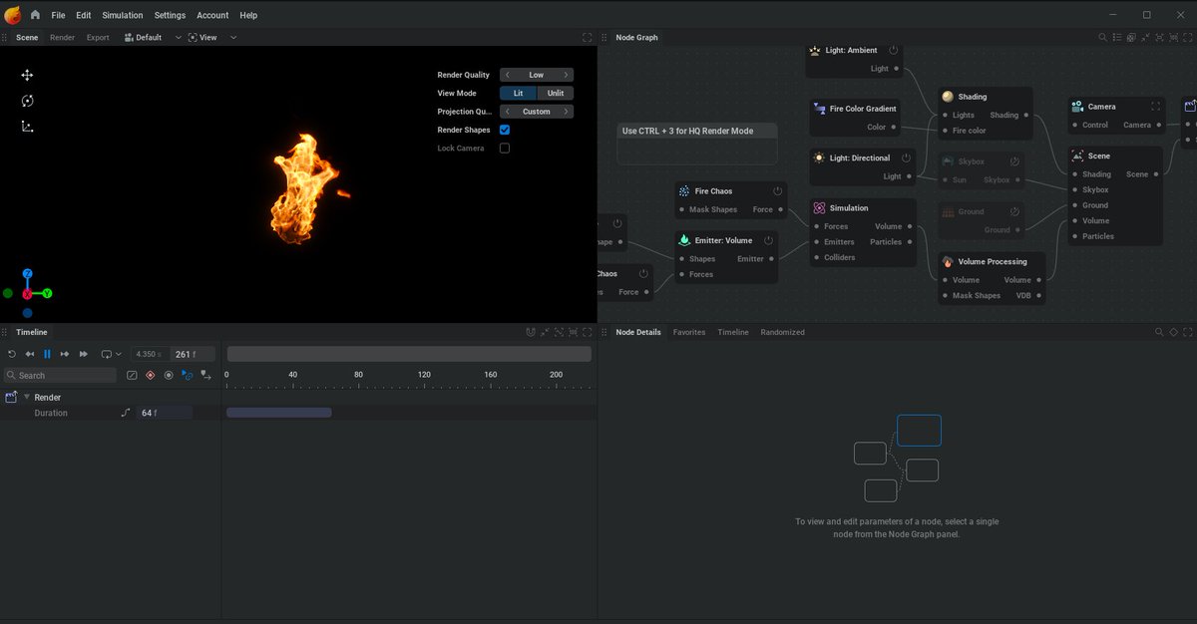Open the View dropdown in the Scene toolbar
The width and height of the screenshot is (1197, 624).
(211, 37)
